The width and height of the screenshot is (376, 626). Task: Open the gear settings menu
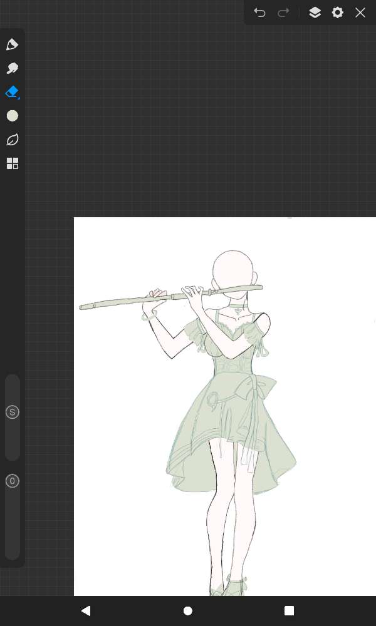pyautogui.click(x=338, y=13)
